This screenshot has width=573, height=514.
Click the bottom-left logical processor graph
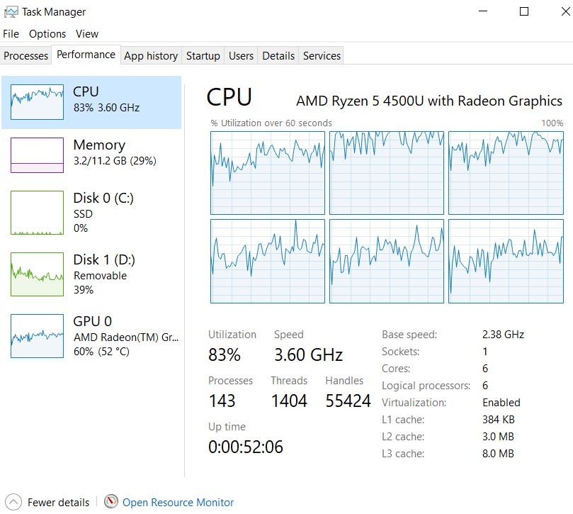tap(268, 261)
